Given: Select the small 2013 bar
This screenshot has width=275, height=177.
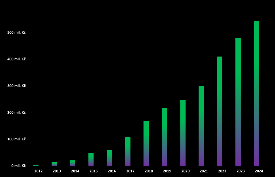Looking at the screenshot, I should (x=54, y=164).
